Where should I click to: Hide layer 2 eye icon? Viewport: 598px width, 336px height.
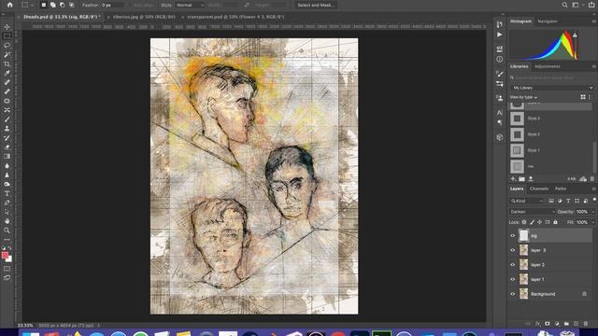pos(513,265)
